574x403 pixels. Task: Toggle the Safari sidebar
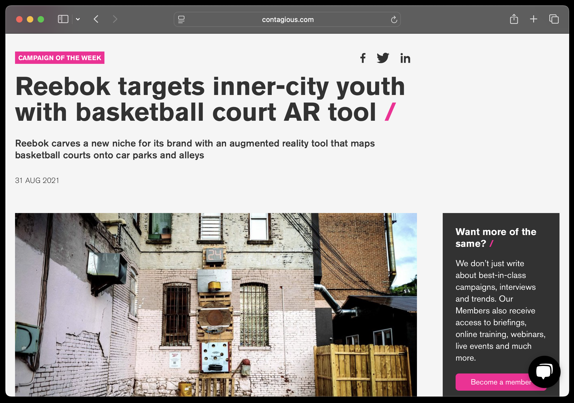tap(63, 19)
